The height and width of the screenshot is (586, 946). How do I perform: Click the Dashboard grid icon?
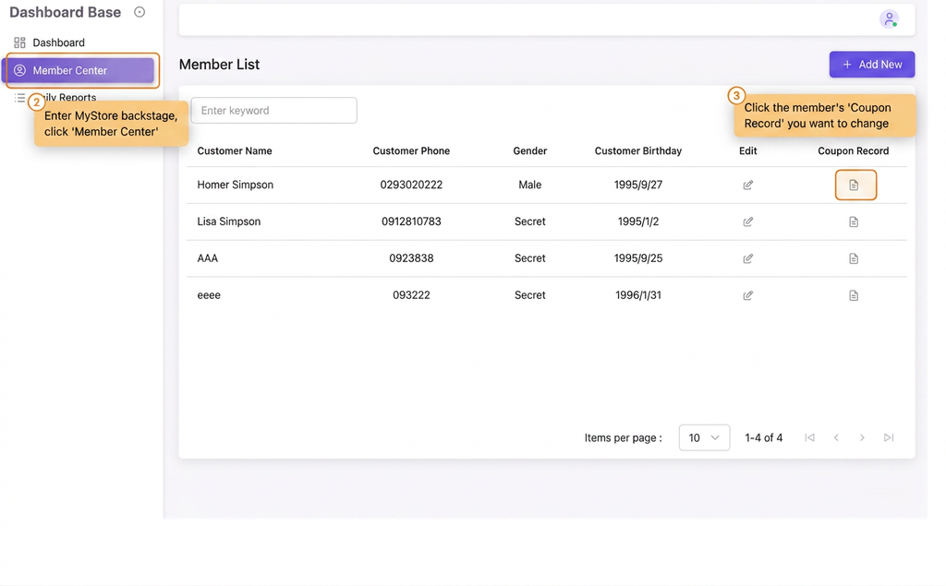(20, 42)
